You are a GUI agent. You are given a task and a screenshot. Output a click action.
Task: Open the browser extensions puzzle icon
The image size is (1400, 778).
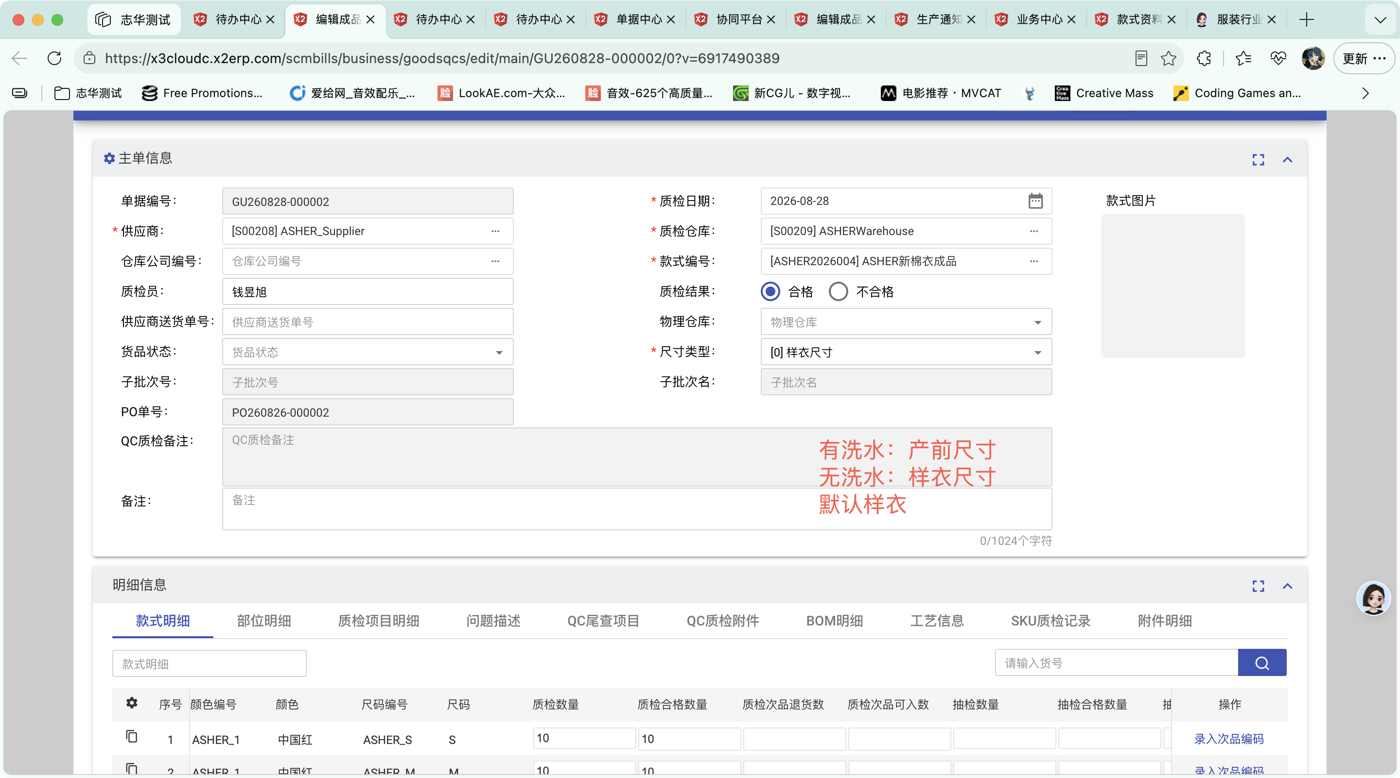click(1203, 58)
